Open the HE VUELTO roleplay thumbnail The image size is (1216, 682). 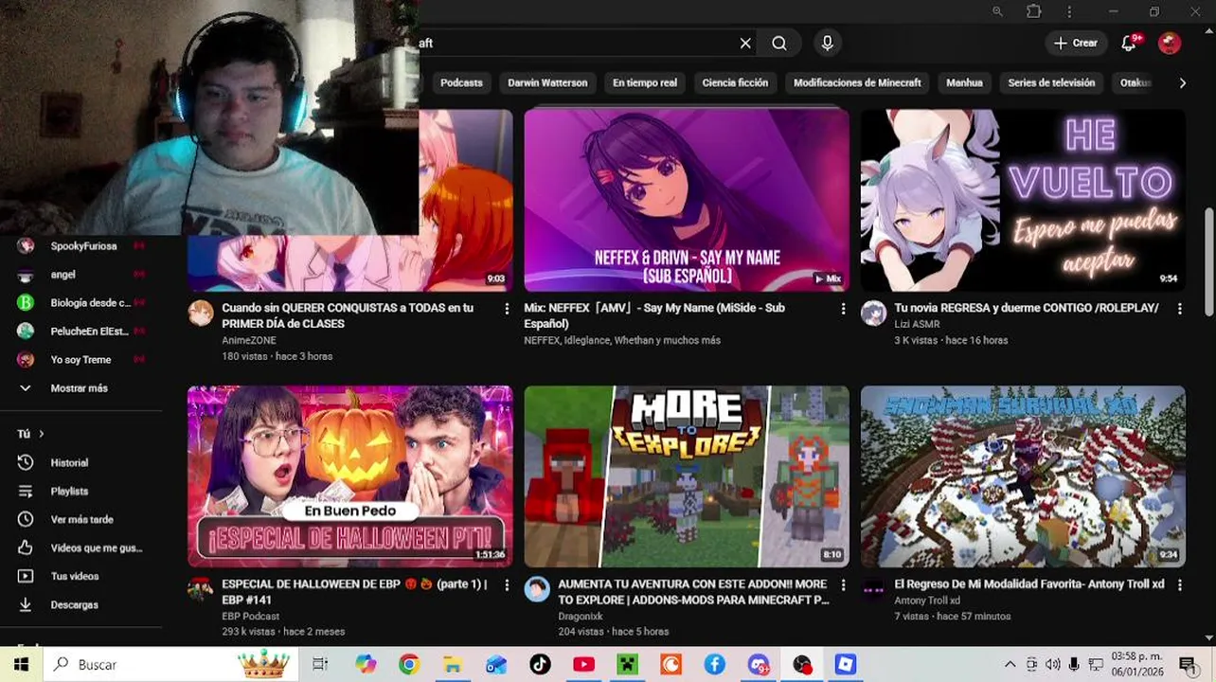tap(1023, 200)
